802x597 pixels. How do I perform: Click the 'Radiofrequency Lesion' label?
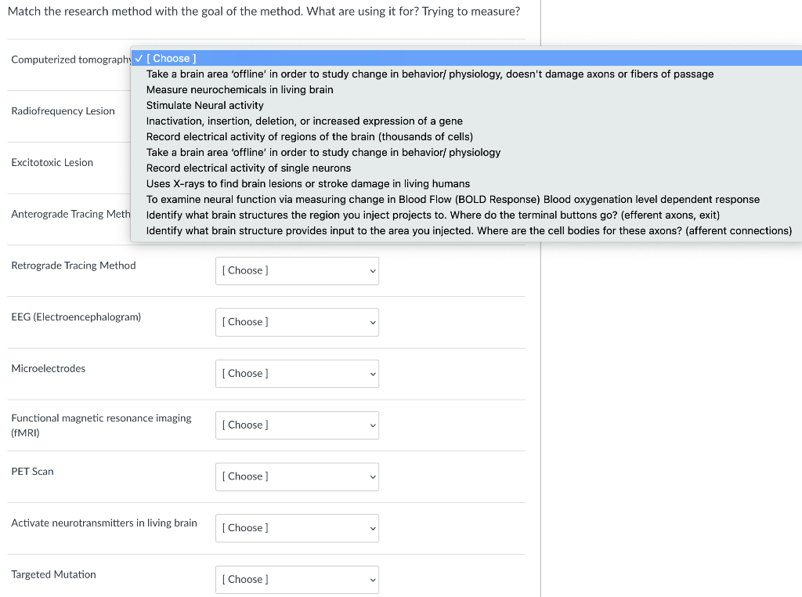(63, 111)
